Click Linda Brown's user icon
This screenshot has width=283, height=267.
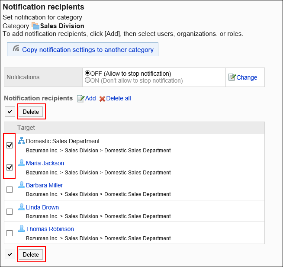22,207
